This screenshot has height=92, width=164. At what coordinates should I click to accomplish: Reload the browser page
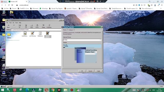tap(9, 5)
